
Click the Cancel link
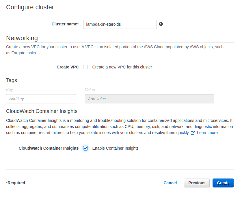coord(170,183)
